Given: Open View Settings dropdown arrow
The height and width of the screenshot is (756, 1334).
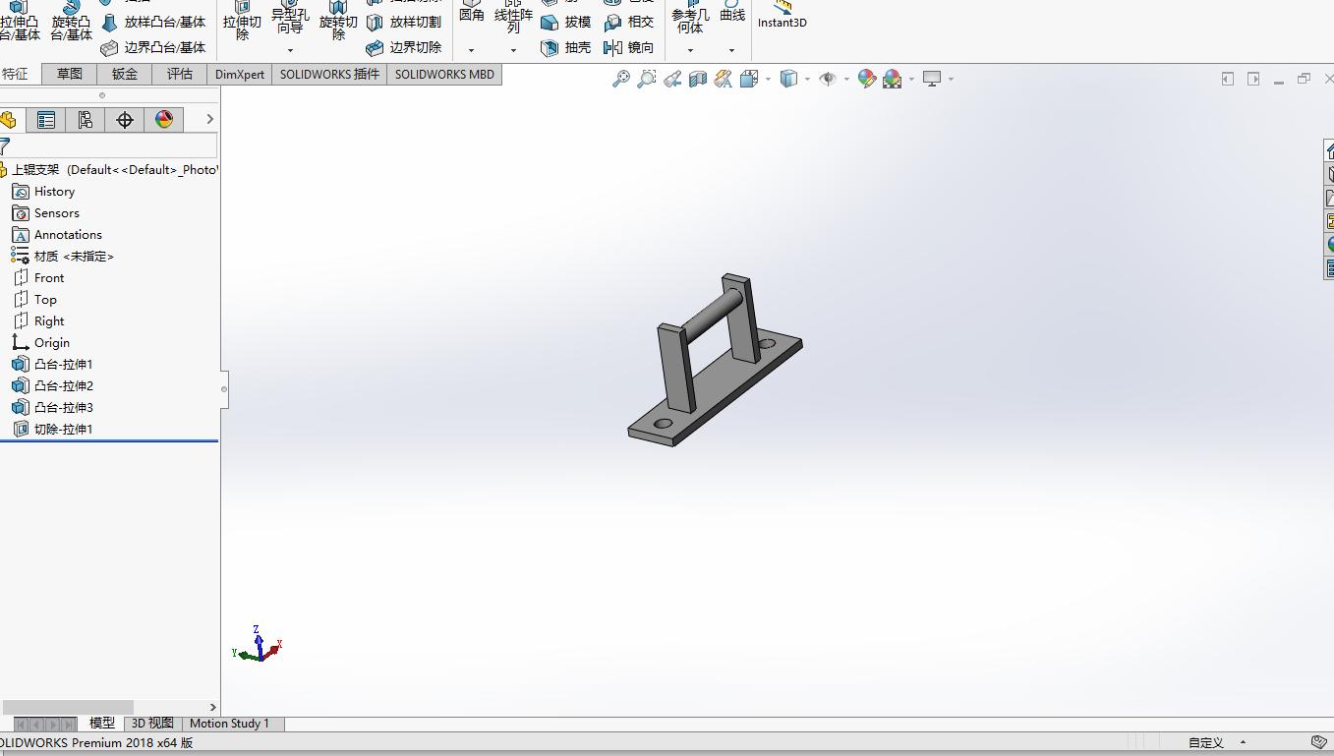Looking at the screenshot, I should point(951,79).
